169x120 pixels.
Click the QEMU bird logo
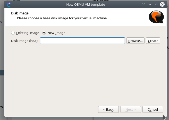pos(156,17)
